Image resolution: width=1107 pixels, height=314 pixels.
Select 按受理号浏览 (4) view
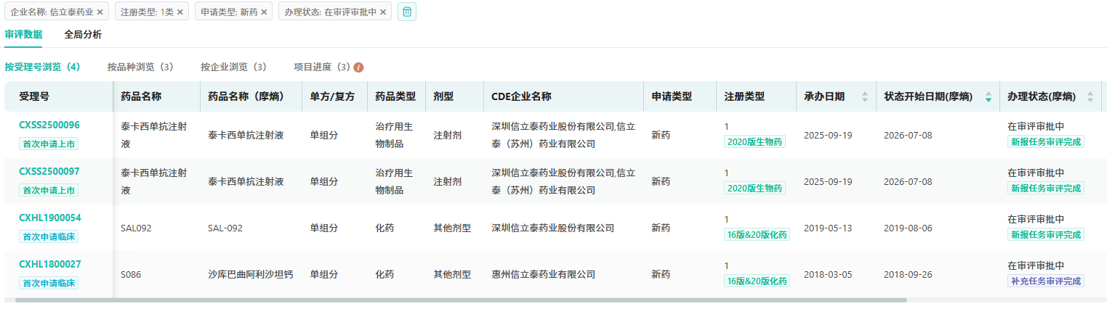tap(42, 67)
